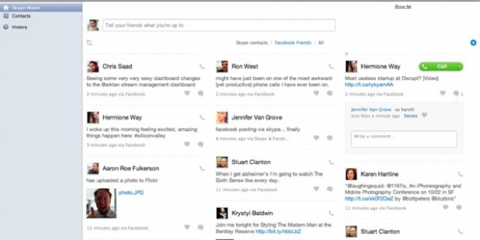
Task: Click the Show Ad link
Action: pos(403,6)
